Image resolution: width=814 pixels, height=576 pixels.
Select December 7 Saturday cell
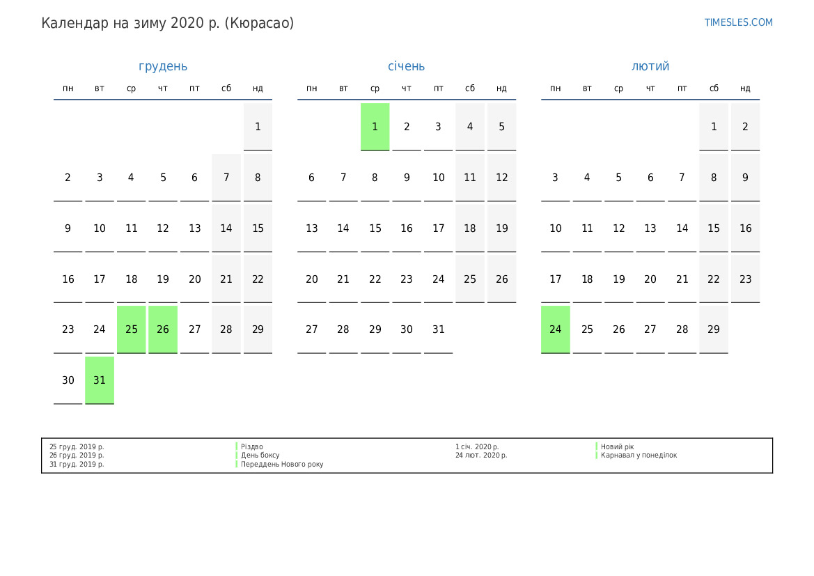(x=226, y=178)
